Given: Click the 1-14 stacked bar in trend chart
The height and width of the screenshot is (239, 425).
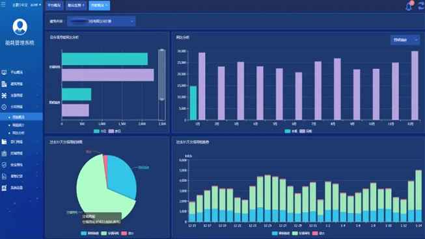Looking at the screenshot, I should pos(418,195).
